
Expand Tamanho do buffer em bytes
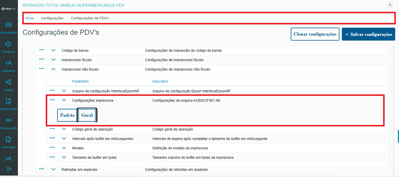(64, 157)
